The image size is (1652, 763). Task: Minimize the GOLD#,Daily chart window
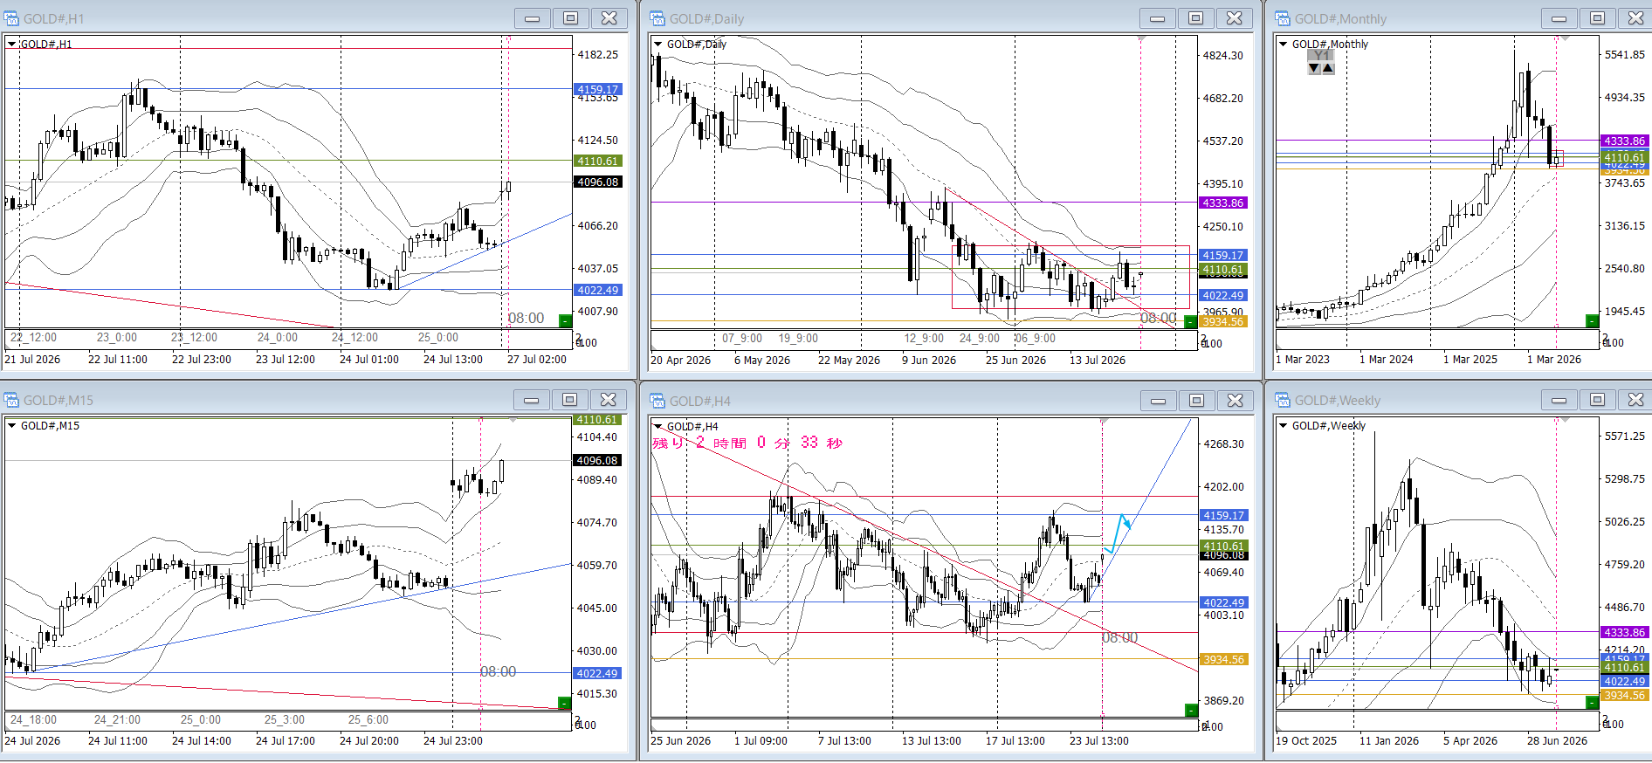click(x=1157, y=18)
